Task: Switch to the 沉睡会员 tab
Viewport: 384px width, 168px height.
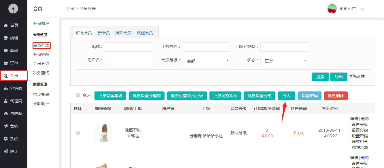Action: point(145,33)
